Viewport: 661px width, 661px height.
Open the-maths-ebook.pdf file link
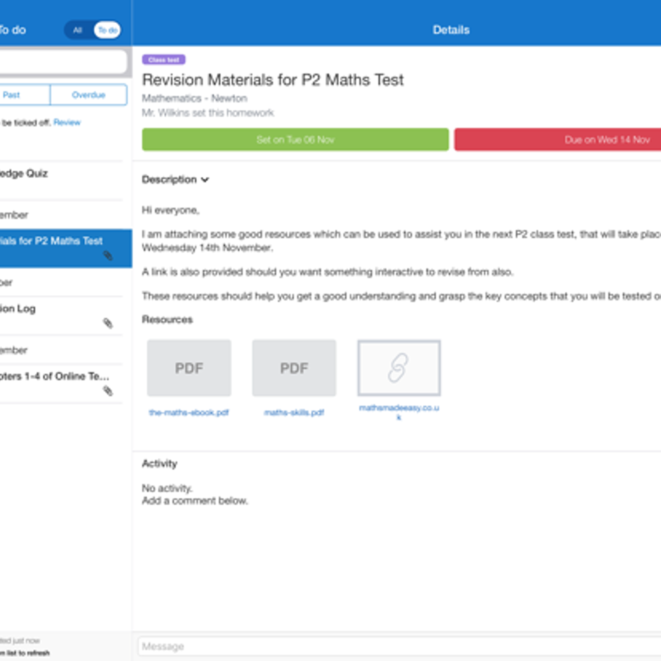pyautogui.click(x=189, y=413)
